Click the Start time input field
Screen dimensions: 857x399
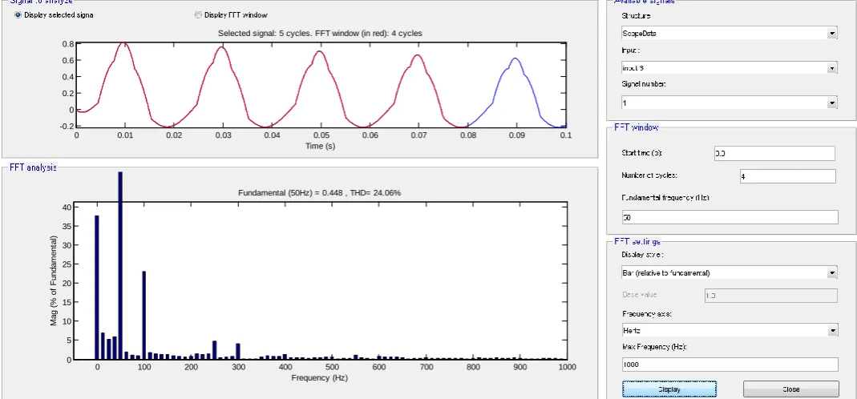[774, 154]
